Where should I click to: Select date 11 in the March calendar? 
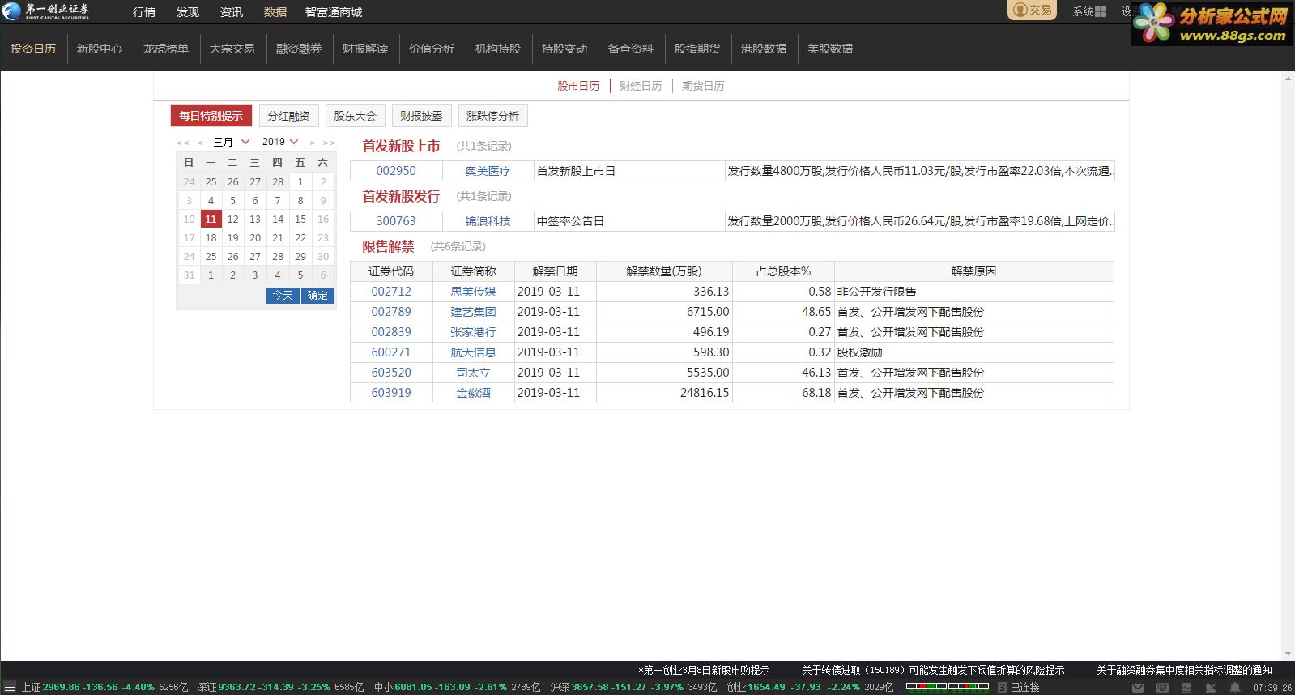click(x=211, y=219)
